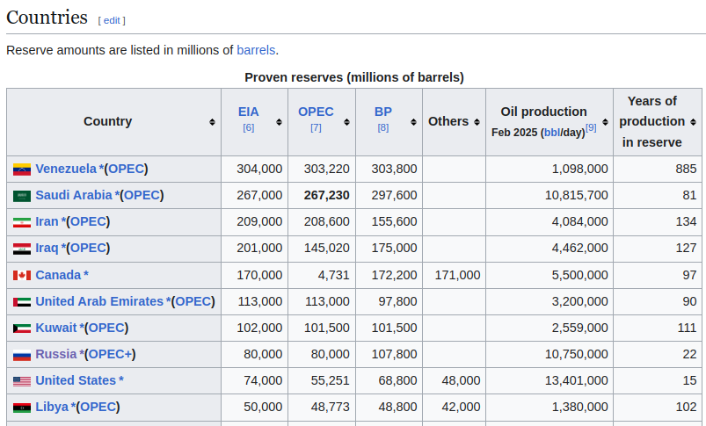Open the edit link beside Countries heading
Viewport: 706px width, 426px height.
[x=112, y=20]
